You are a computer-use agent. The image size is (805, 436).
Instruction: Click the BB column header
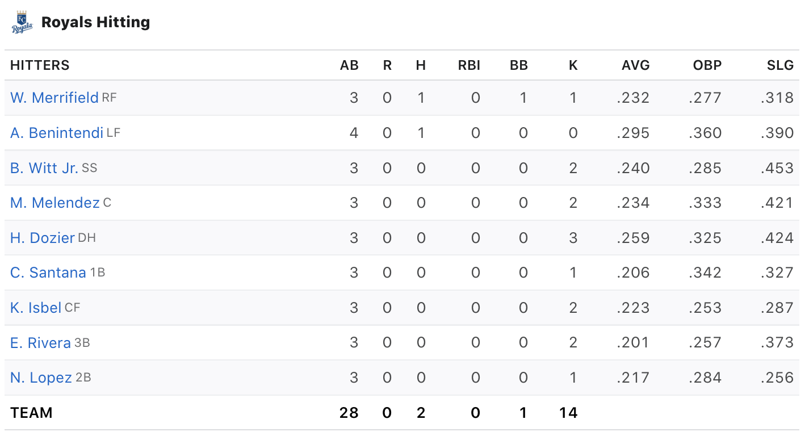(519, 65)
